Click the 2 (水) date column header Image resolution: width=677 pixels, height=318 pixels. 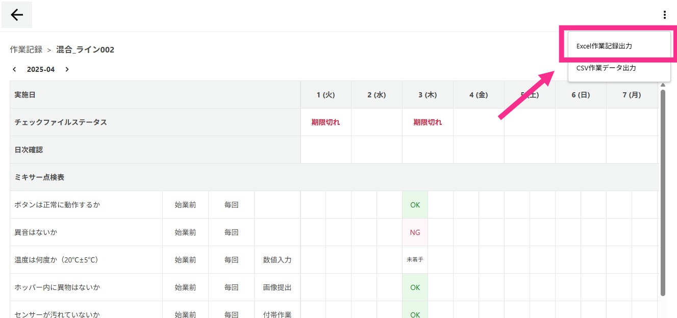point(377,95)
